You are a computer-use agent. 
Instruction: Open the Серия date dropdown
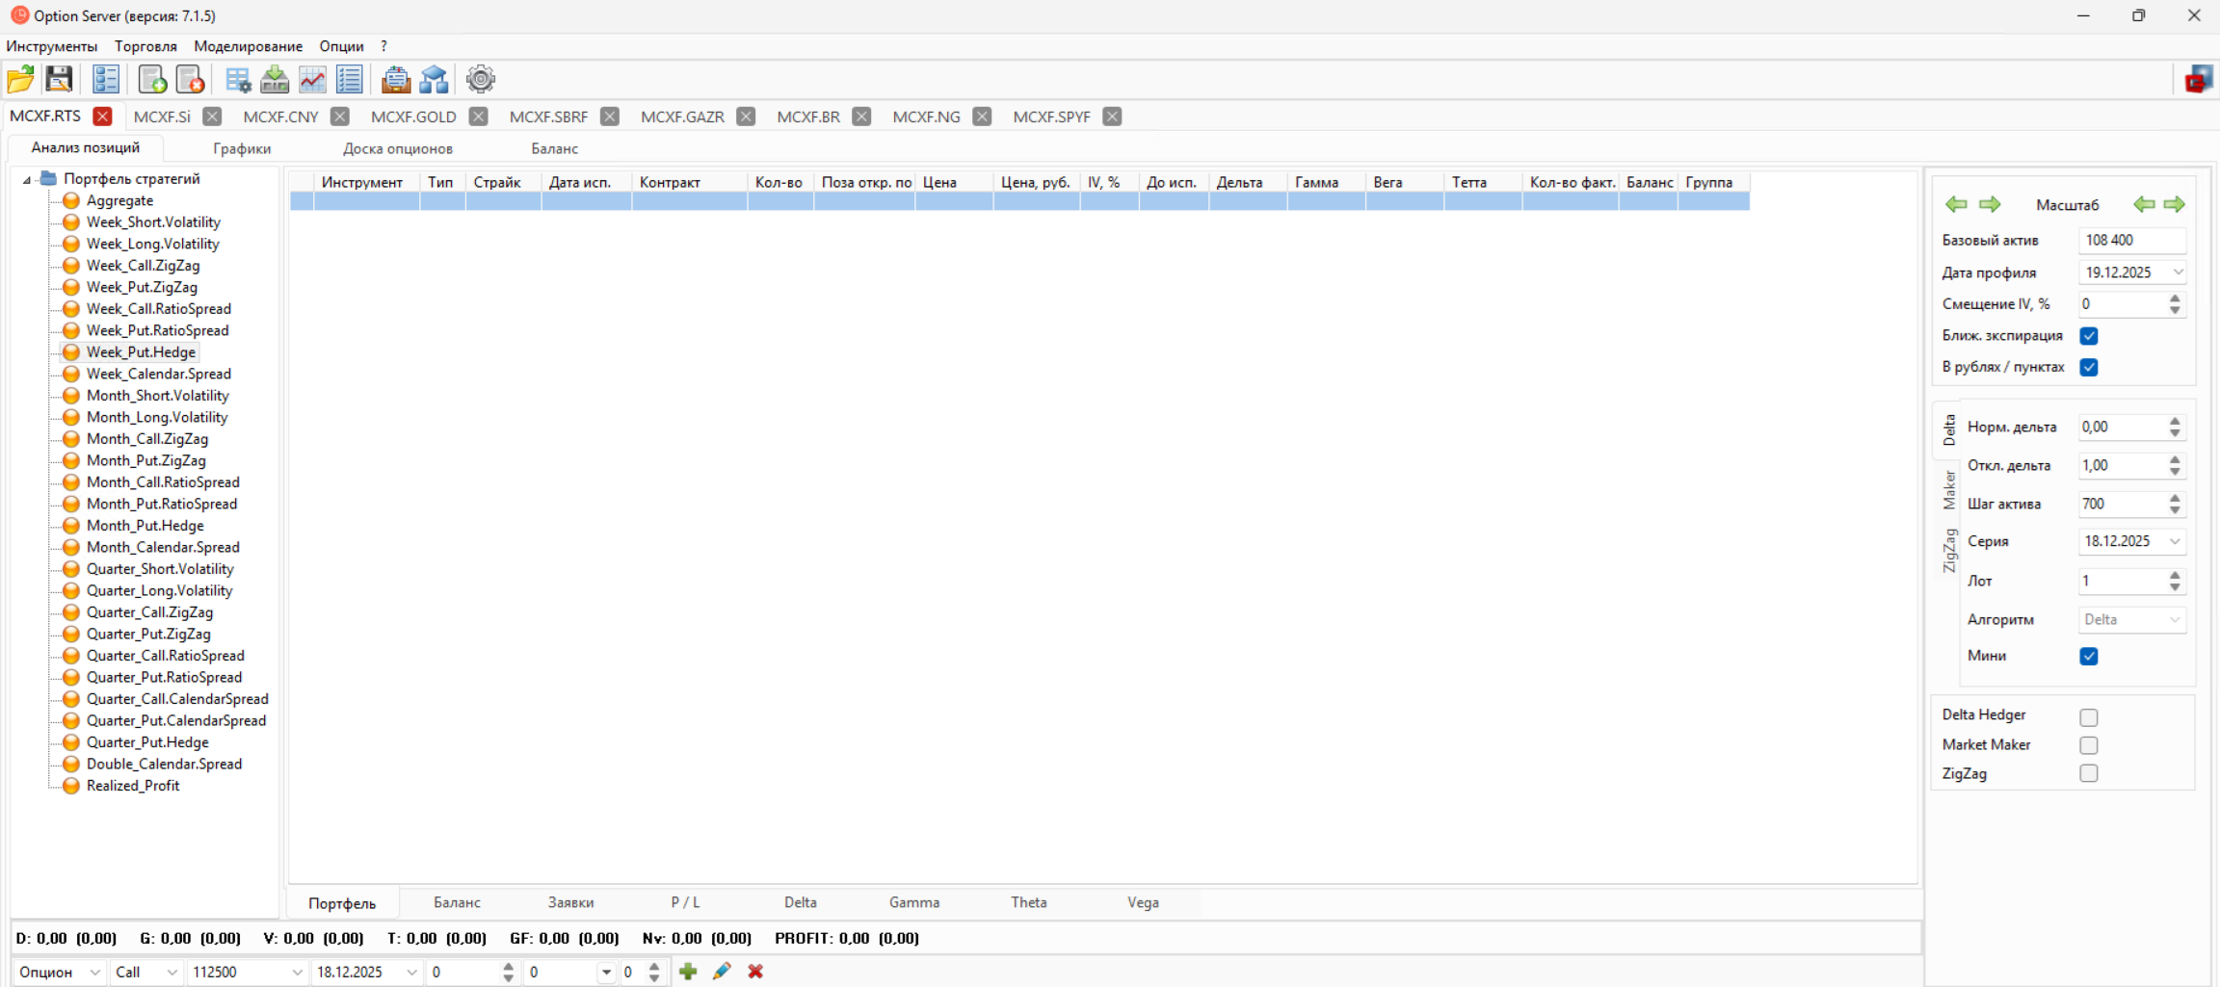[x=2174, y=541]
